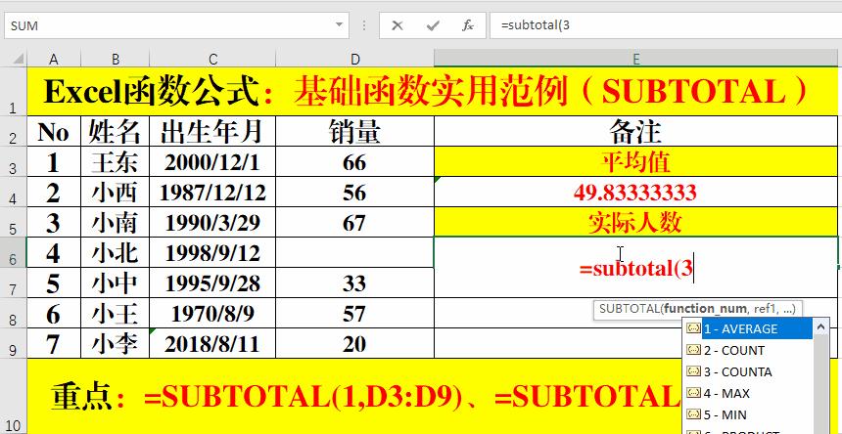
Task: Select empty sales cell for 小北
Action: (354, 252)
